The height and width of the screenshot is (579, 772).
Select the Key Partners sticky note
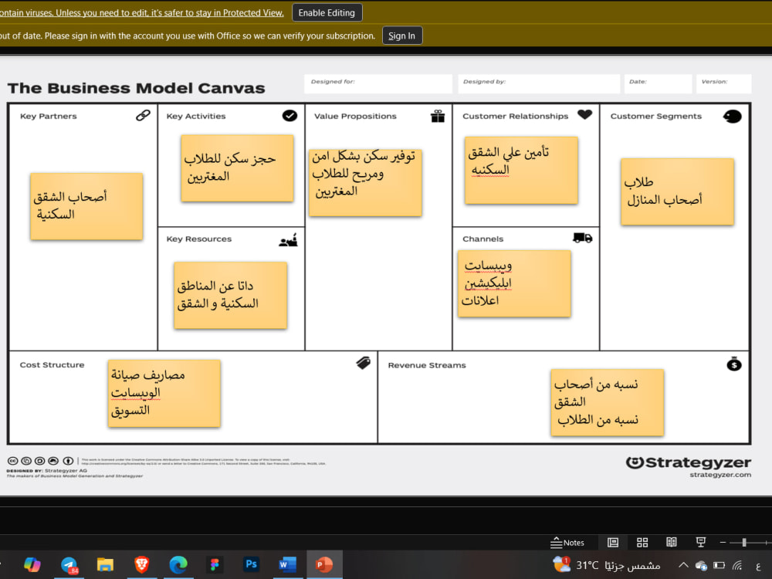click(x=86, y=206)
